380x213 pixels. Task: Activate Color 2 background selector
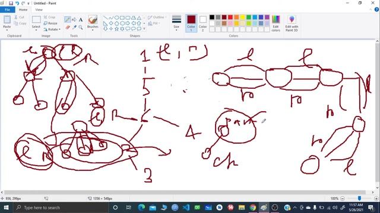[x=203, y=23]
